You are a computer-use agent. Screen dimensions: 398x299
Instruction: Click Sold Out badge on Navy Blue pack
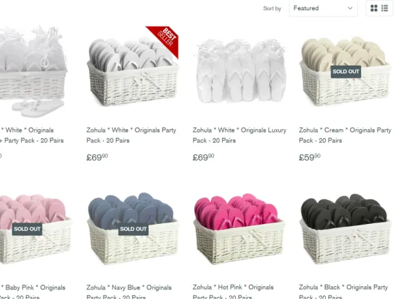[x=134, y=229]
